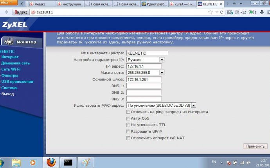The width and height of the screenshot is (270, 168).
Task: Expand the USB-приложения menu item
Action: (17, 82)
